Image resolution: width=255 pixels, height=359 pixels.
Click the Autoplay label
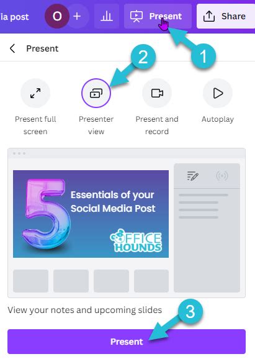coord(218,119)
